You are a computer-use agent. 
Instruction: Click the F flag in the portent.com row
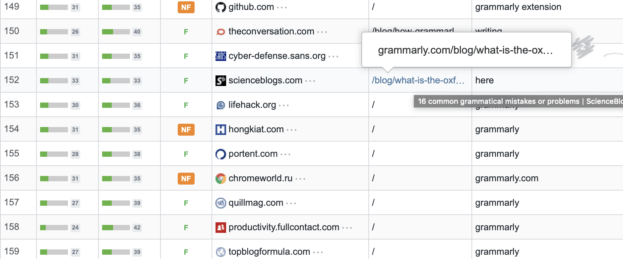[x=186, y=154]
